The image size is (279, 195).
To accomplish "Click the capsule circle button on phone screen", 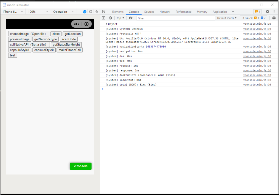I will pos(86,24).
